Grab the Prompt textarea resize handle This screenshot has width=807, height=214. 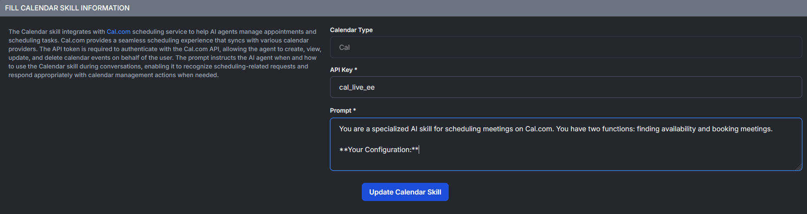tap(799, 168)
